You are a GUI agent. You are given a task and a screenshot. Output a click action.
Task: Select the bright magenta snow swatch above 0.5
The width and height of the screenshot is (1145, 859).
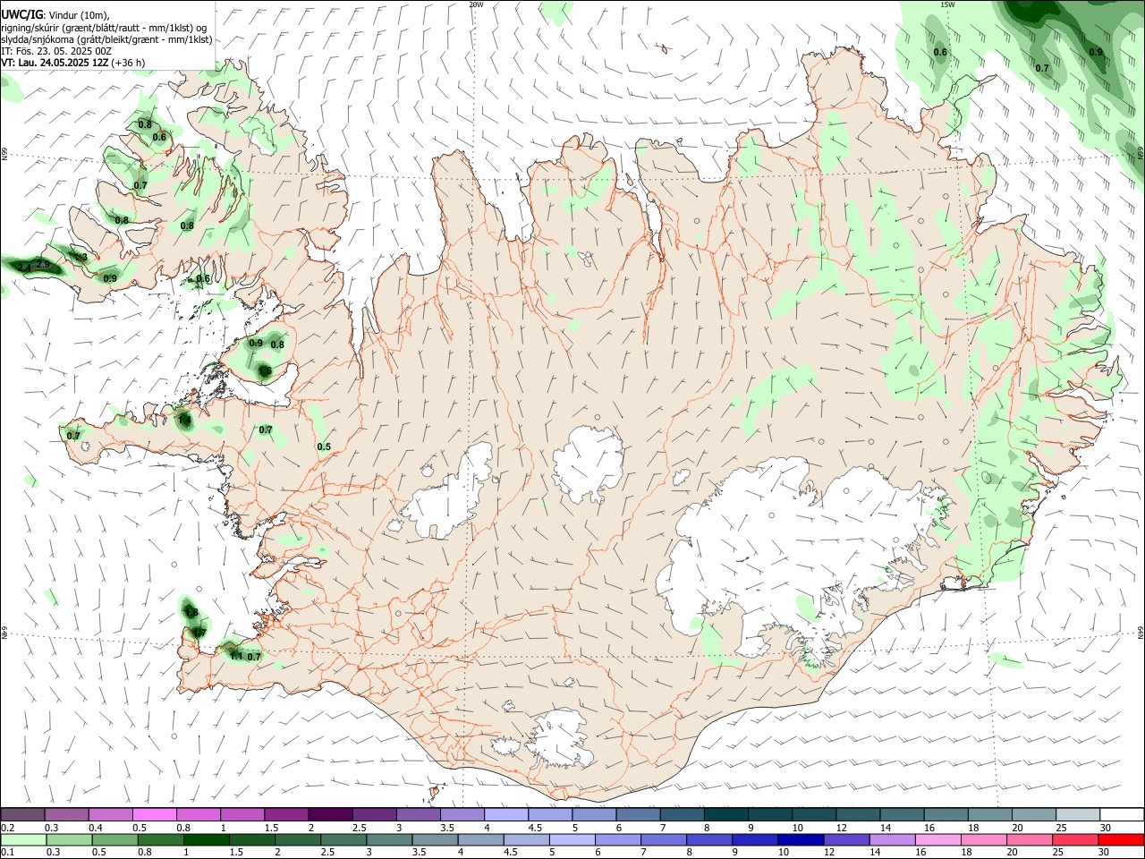click(154, 814)
